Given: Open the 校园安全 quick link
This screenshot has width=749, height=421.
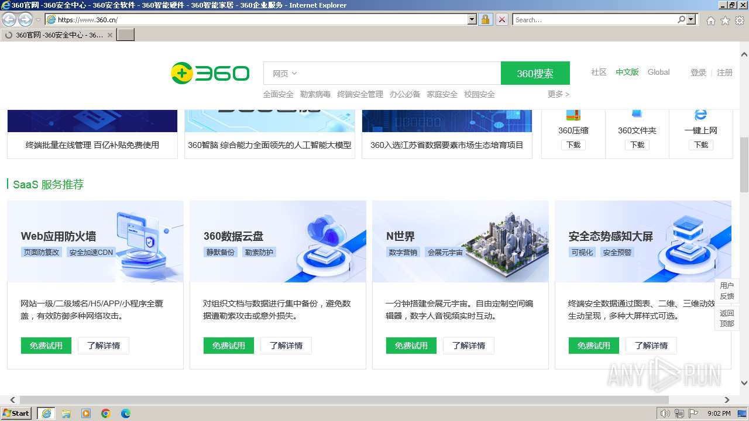Looking at the screenshot, I should coord(479,94).
